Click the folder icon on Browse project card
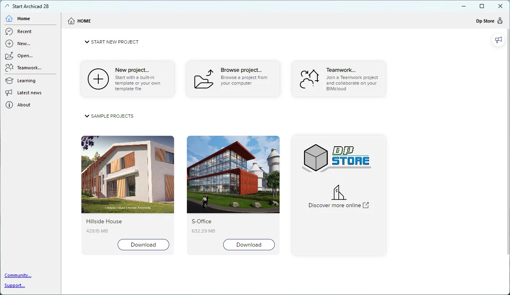 [x=204, y=79]
